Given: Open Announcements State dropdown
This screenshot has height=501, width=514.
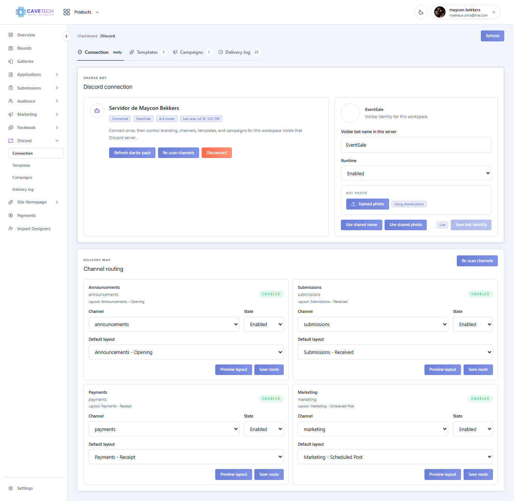Looking at the screenshot, I should coord(264,324).
